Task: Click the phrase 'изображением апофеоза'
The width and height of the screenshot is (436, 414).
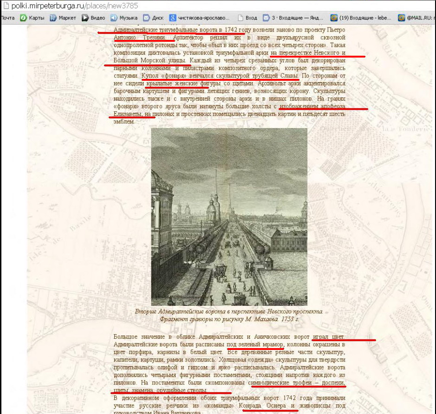Action: (x=312, y=106)
